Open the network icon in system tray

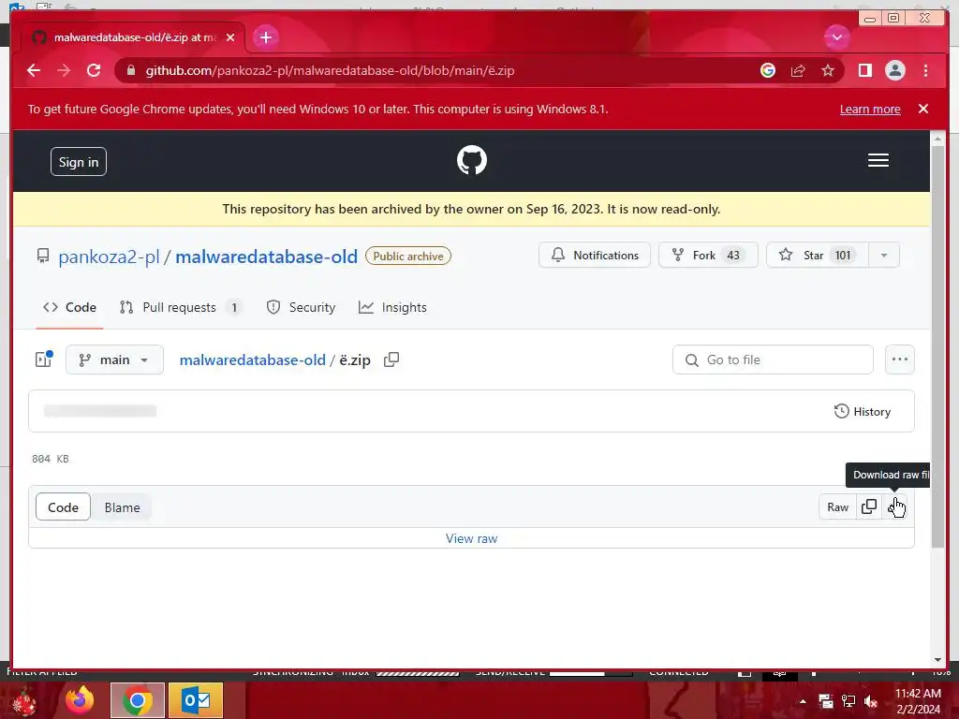point(848,701)
